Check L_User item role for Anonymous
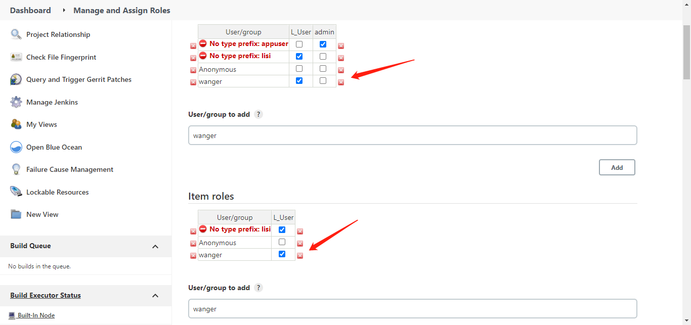This screenshot has width=691, height=325. pos(282,242)
